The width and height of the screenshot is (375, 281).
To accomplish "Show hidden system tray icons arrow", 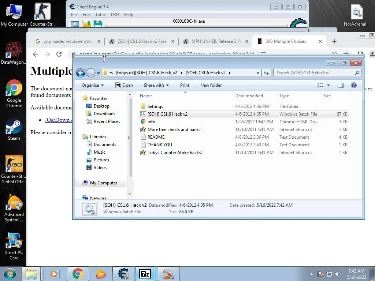I will coord(311,274).
